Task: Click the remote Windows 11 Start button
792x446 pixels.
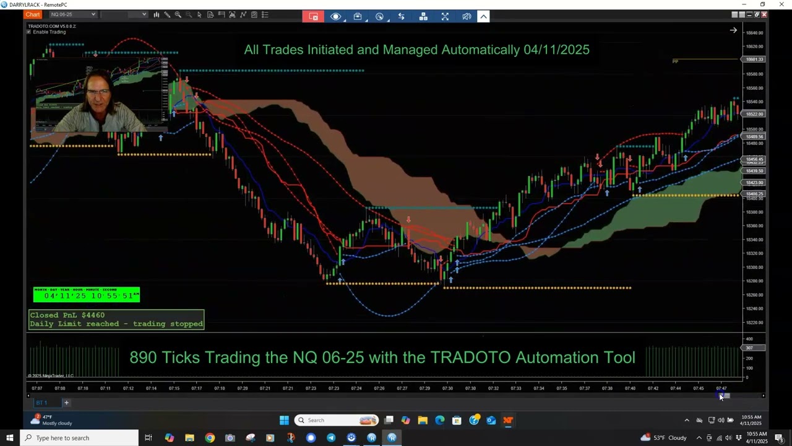Action: click(284, 420)
